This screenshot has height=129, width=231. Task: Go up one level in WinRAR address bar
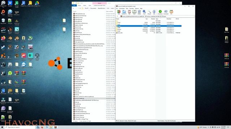click(118, 16)
